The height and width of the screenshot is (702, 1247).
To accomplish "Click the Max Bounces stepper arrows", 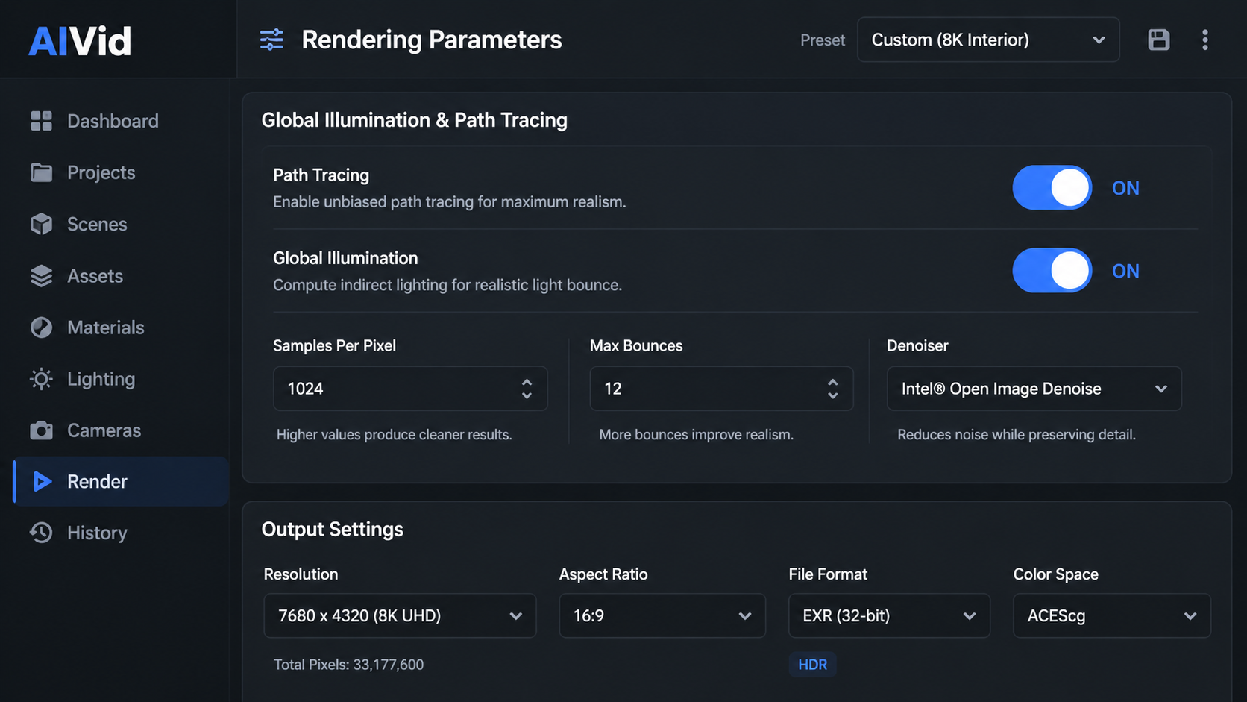I will point(832,389).
